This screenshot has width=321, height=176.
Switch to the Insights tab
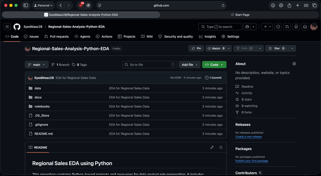point(207,36)
